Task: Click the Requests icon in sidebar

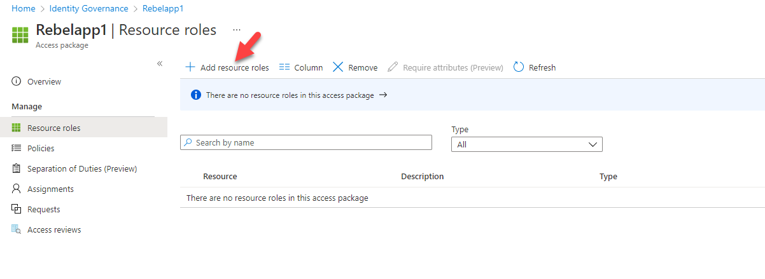Action: 17,209
